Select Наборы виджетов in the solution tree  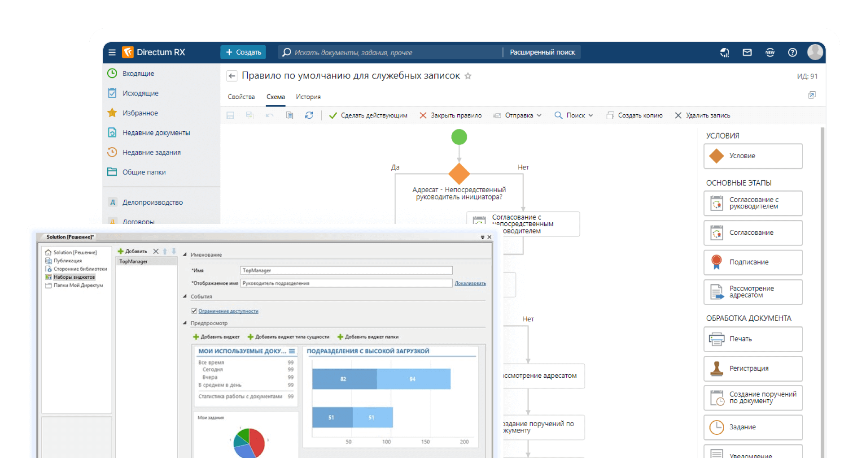(x=74, y=277)
